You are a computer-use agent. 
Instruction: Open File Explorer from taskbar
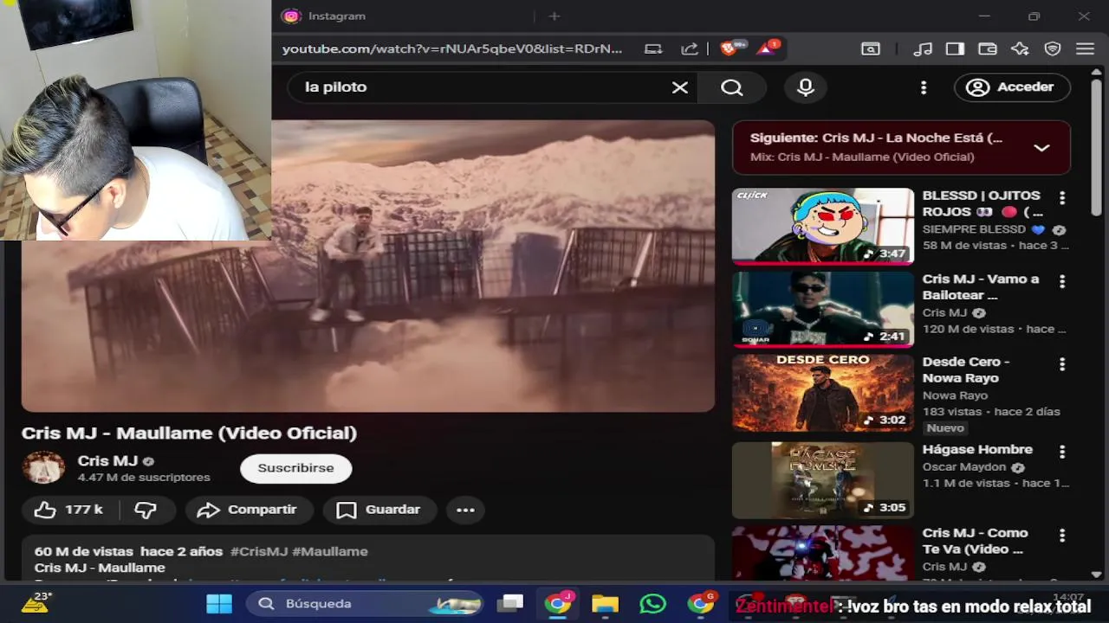coord(605,604)
